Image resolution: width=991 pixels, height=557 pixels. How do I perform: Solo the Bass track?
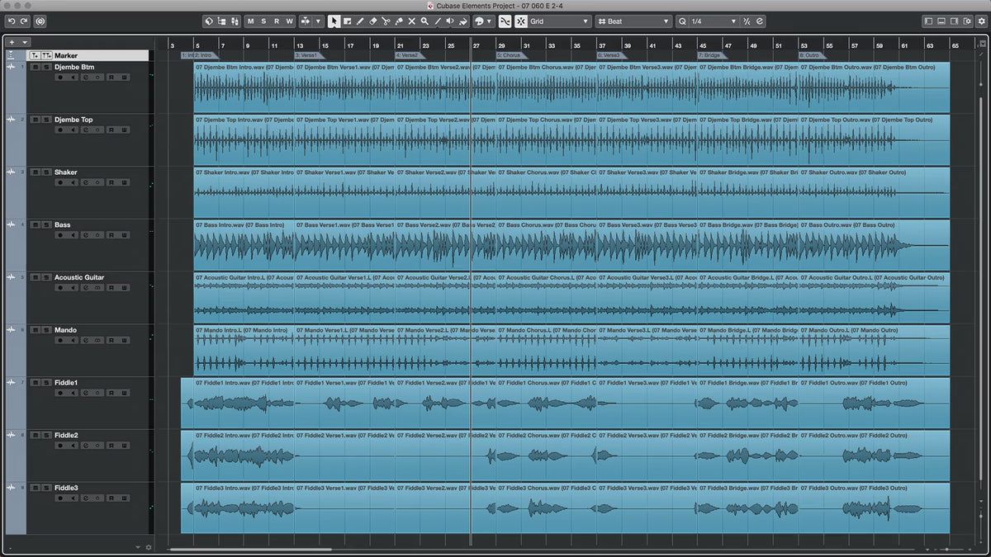(x=46, y=225)
